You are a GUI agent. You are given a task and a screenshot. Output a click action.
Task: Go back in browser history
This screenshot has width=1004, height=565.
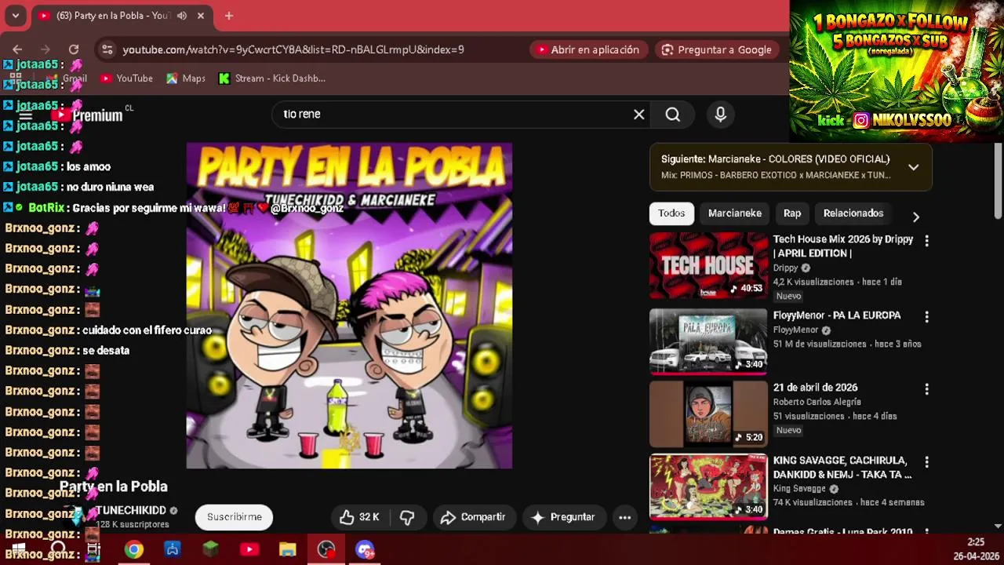click(x=17, y=49)
